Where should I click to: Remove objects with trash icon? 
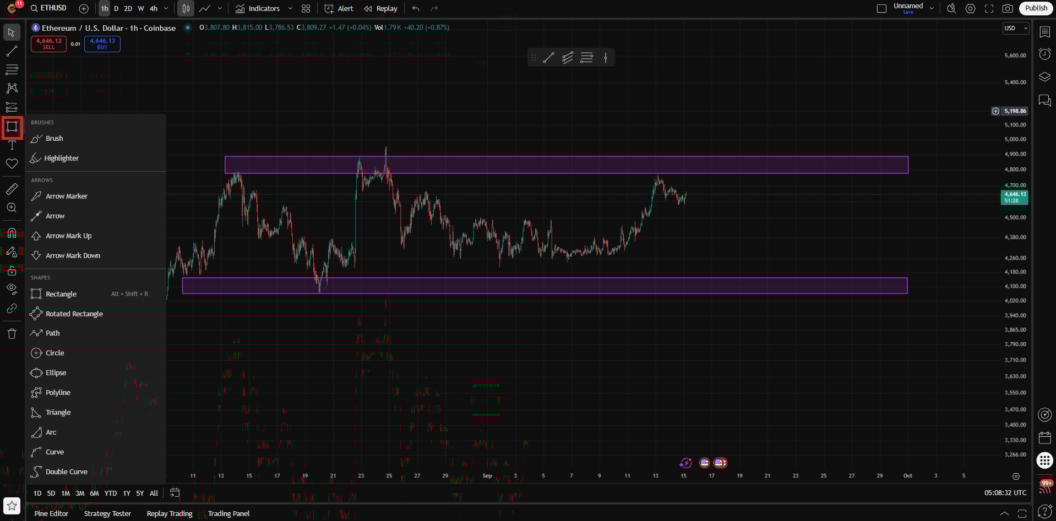[12, 333]
